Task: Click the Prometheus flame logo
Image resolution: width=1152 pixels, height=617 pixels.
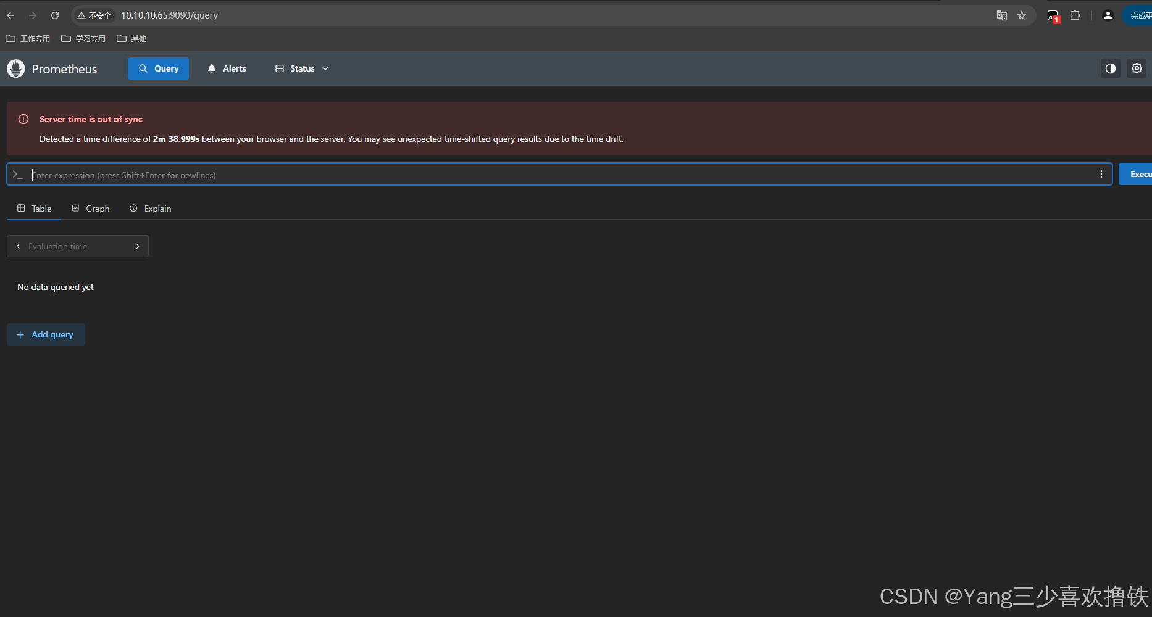Action: (16, 68)
